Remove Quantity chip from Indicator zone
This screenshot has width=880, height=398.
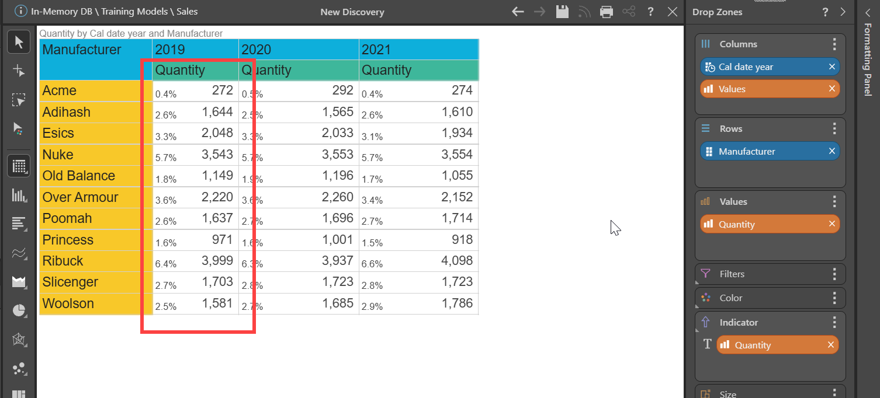tap(830, 345)
